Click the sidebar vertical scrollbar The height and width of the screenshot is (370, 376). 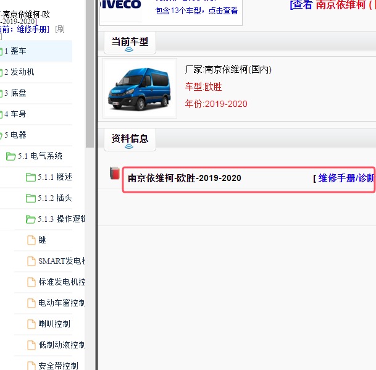tap(90, 74)
